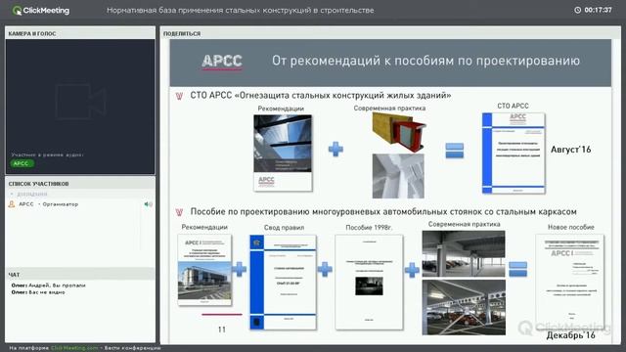Click the АРСС organizer user avatar icon

(x=12, y=204)
